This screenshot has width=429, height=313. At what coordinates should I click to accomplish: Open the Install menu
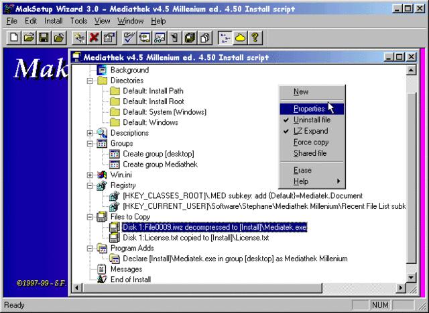54,21
